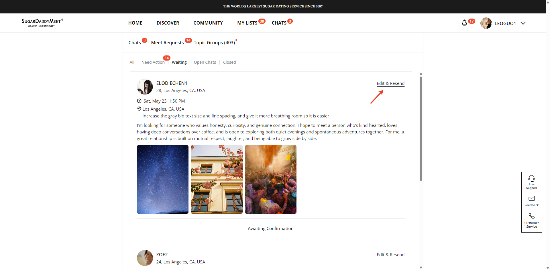Click Edit & Resend for ELODIECHEN1
Screen dimensions: 550x270
pos(391,83)
